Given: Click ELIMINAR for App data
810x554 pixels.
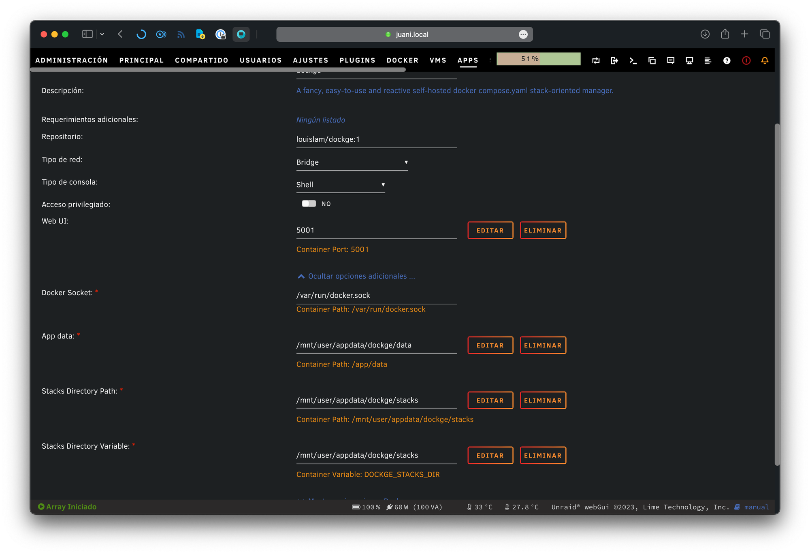Looking at the screenshot, I should (543, 345).
